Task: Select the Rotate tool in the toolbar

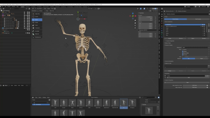Action: click(x=37, y=22)
